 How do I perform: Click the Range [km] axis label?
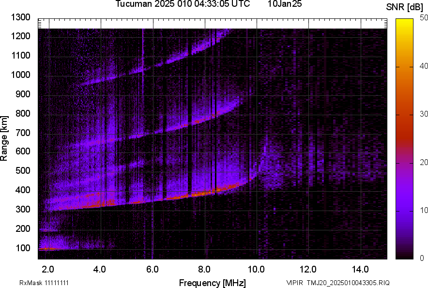[4, 140]
